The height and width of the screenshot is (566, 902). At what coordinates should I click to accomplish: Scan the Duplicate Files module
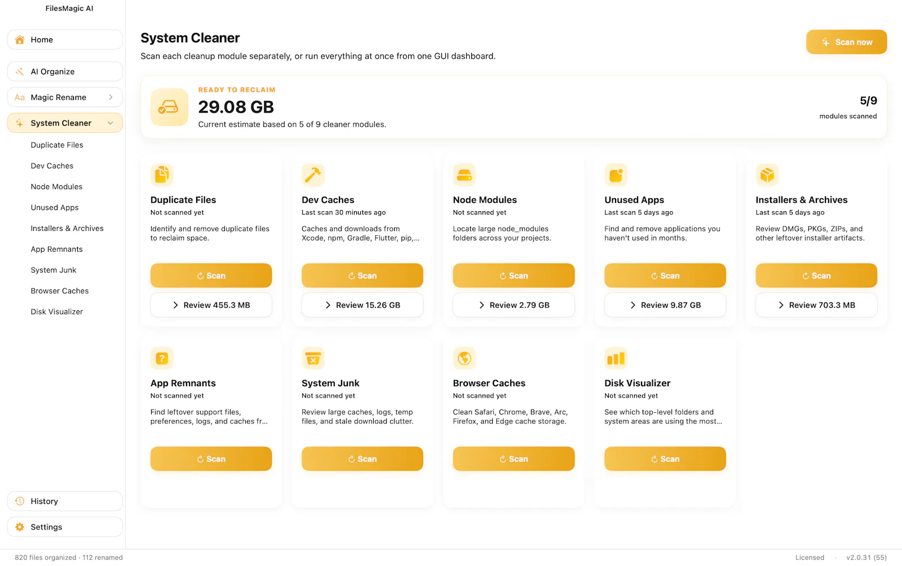(x=211, y=275)
